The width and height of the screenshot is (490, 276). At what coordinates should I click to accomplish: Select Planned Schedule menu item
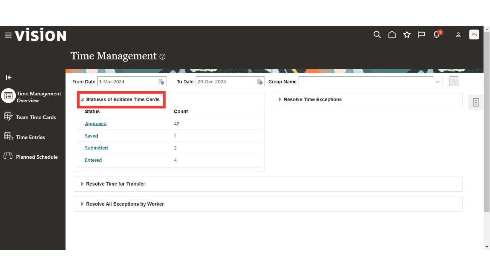coord(37,157)
